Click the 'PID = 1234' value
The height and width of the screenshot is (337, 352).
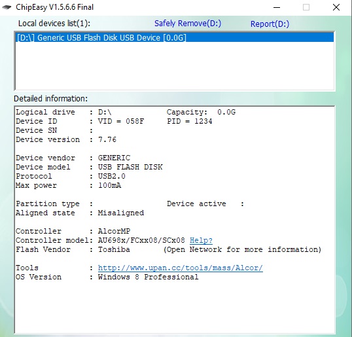click(x=190, y=121)
